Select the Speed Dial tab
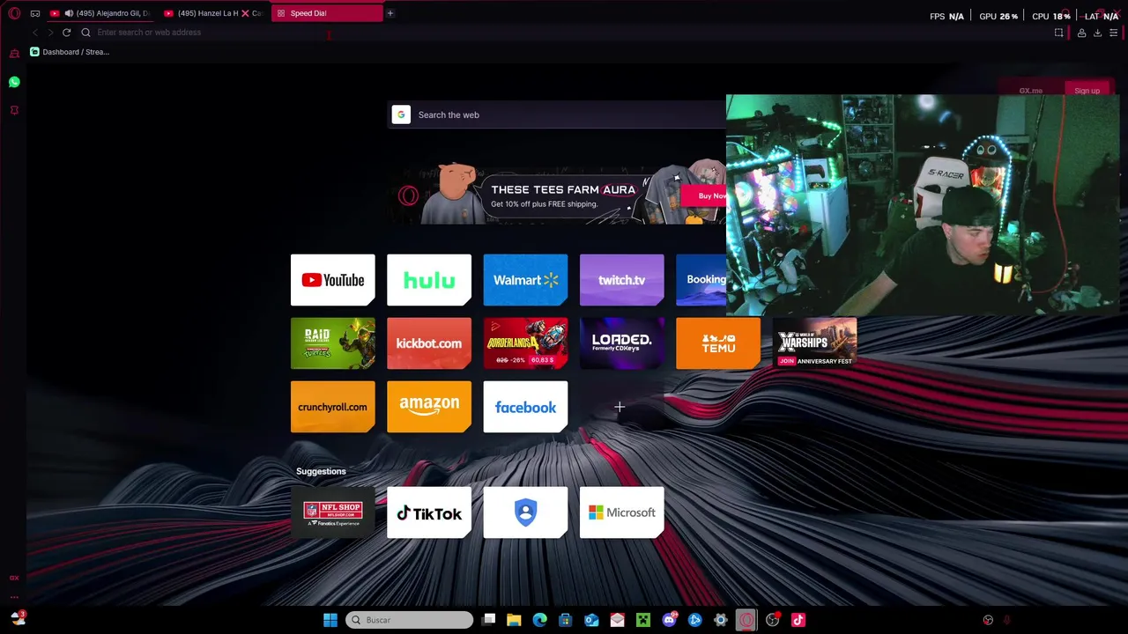Image resolution: width=1128 pixels, height=634 pixels. [326, 13]
